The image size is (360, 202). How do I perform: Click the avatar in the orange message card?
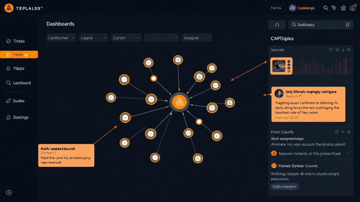point(279,94)
